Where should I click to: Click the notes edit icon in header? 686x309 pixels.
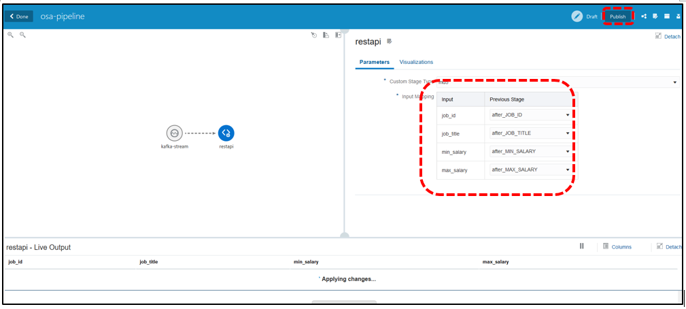[x=655, y=16]
